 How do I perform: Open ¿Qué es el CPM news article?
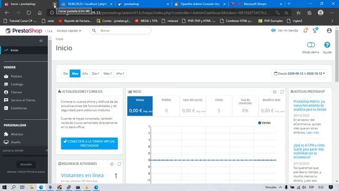[x=309, y=151]
